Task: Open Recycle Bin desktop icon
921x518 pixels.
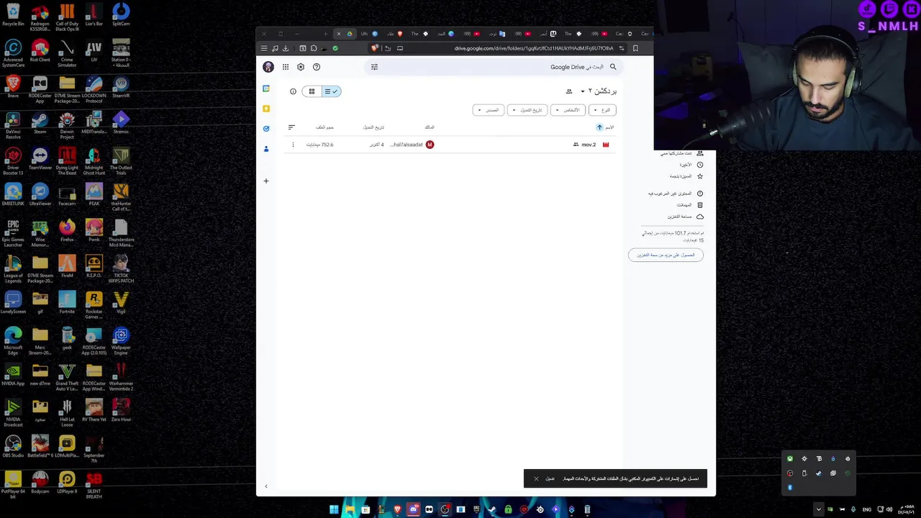Action: point(13,15)
